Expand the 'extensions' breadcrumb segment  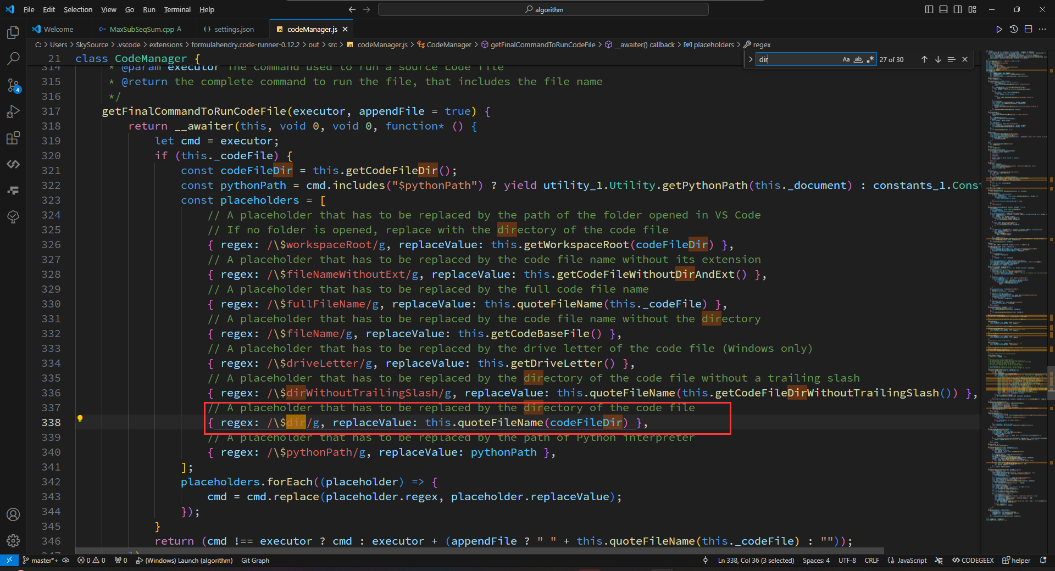(165, 44)
